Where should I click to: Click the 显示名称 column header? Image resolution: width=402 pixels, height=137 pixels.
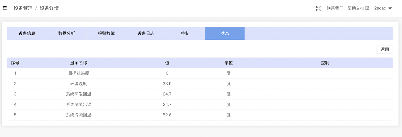click(x=79, y=63)
